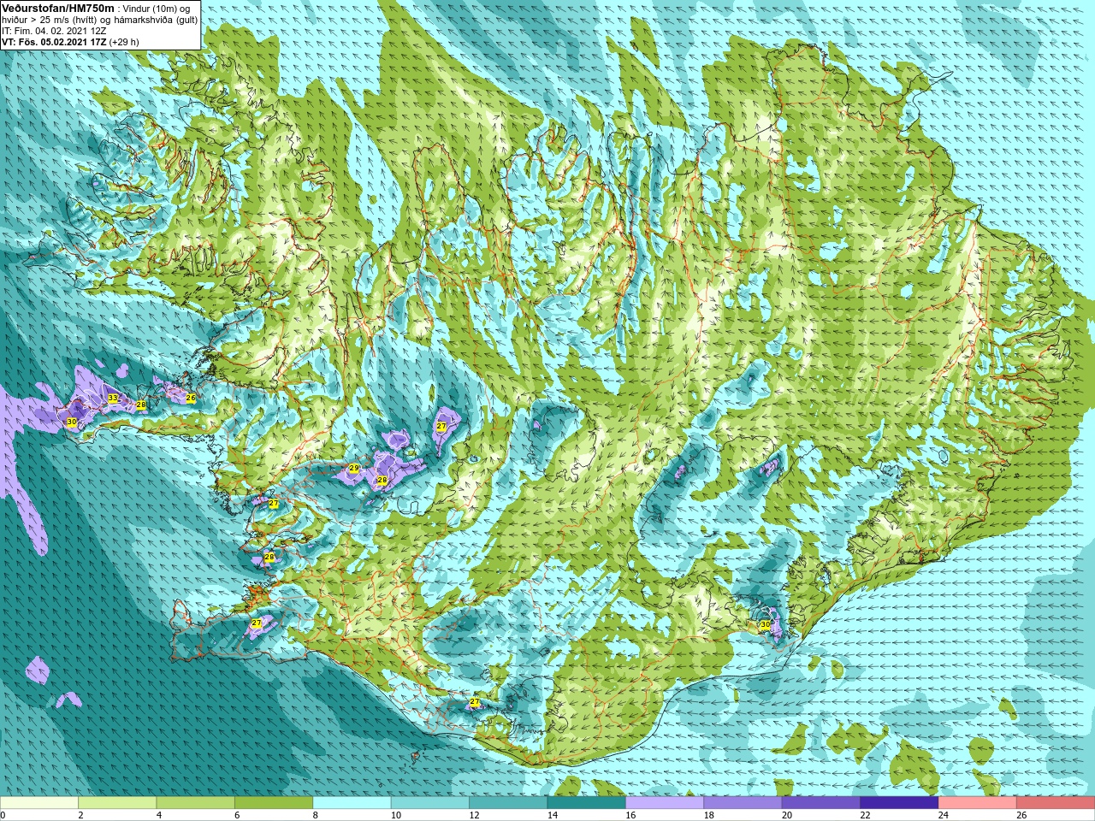The width and height of the screenshot is (1095, 821).
Task: Click the dark teal 14–16 m/s legend swatch
Action: pos(586,803)
